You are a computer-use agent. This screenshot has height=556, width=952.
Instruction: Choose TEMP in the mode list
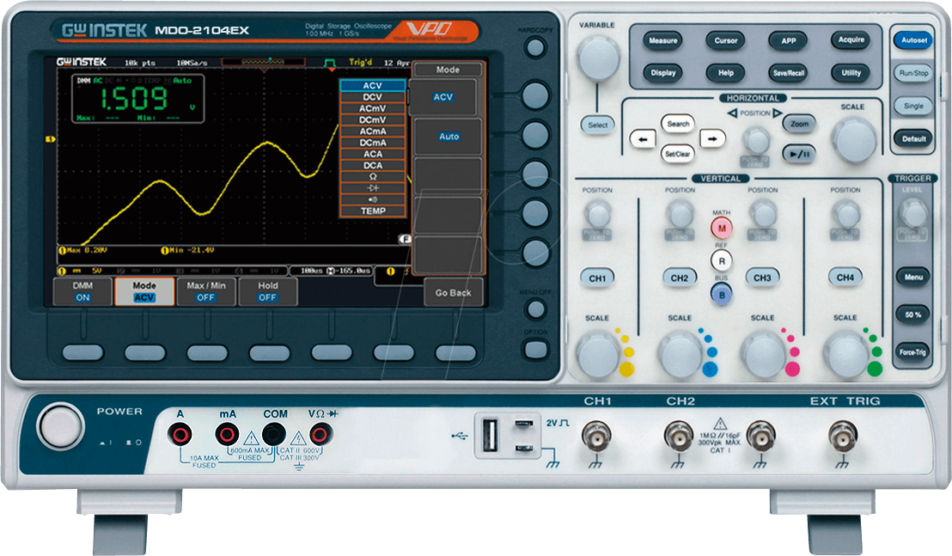pyautogui.click(x=372, y=211)
